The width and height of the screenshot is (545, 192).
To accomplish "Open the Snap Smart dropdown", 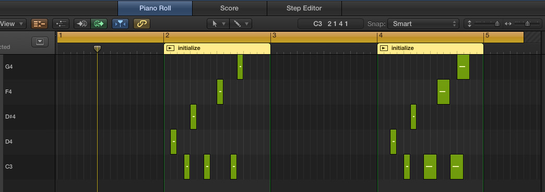I will point(423,23).
